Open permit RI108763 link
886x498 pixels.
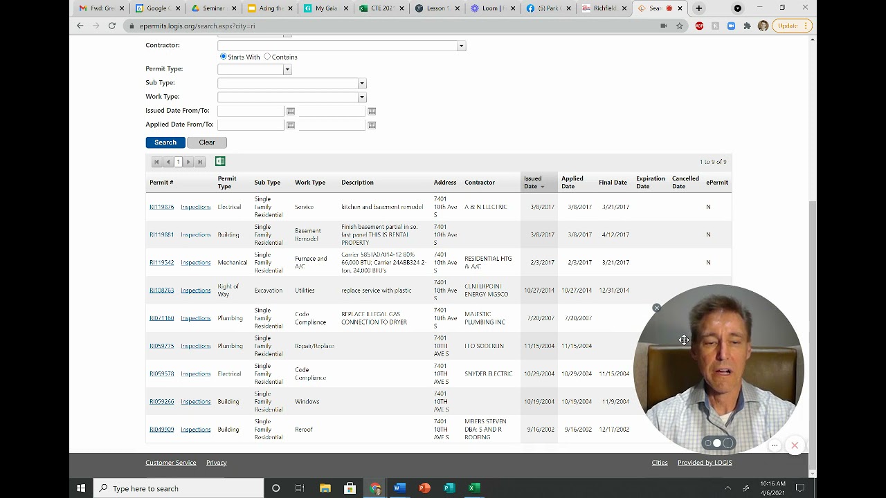[162, 290]
